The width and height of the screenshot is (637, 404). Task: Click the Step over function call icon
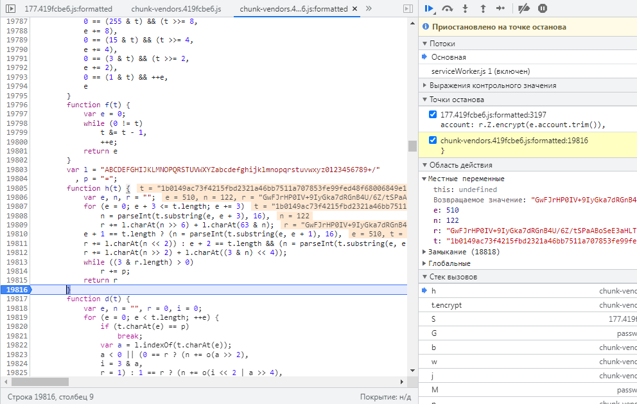tap(448, 8)
